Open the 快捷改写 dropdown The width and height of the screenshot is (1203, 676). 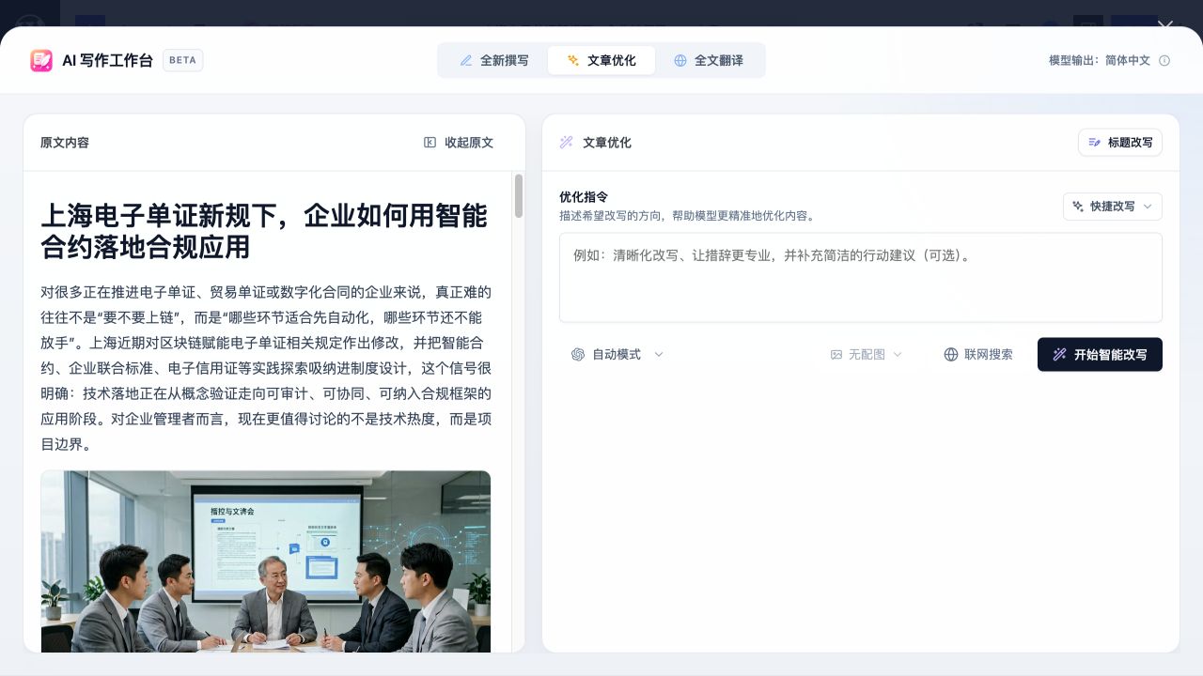1113,207
